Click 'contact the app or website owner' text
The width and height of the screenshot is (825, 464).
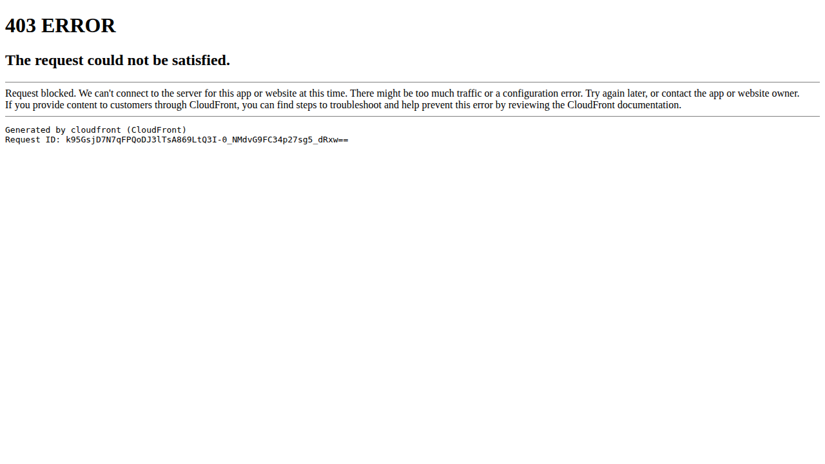point(730,93)
